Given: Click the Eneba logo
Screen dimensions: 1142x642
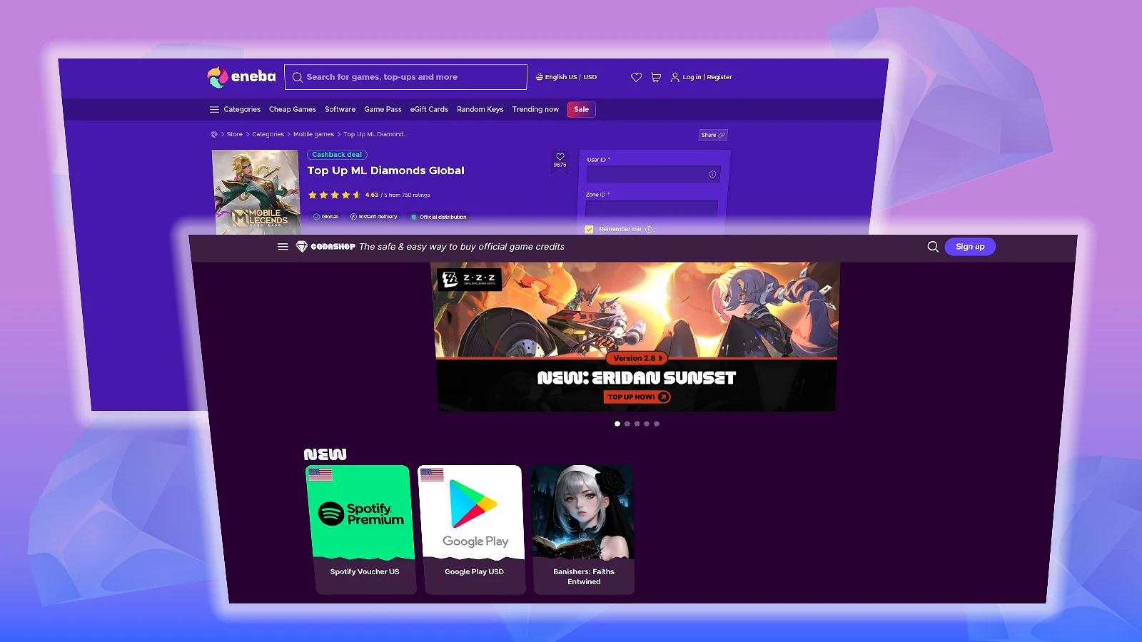Looking at the screenshot, I should click(241, 76).
